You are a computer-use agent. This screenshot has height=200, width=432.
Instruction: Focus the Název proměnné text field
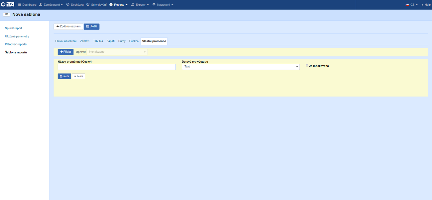[x=117, y=67]
